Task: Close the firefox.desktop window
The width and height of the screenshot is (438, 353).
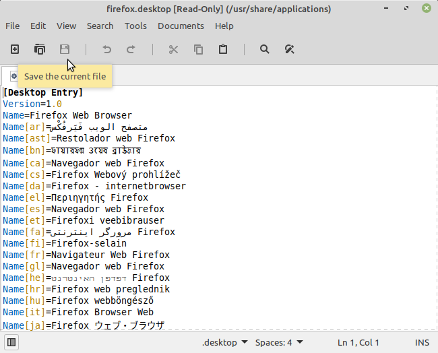Action: pos(427,8)
